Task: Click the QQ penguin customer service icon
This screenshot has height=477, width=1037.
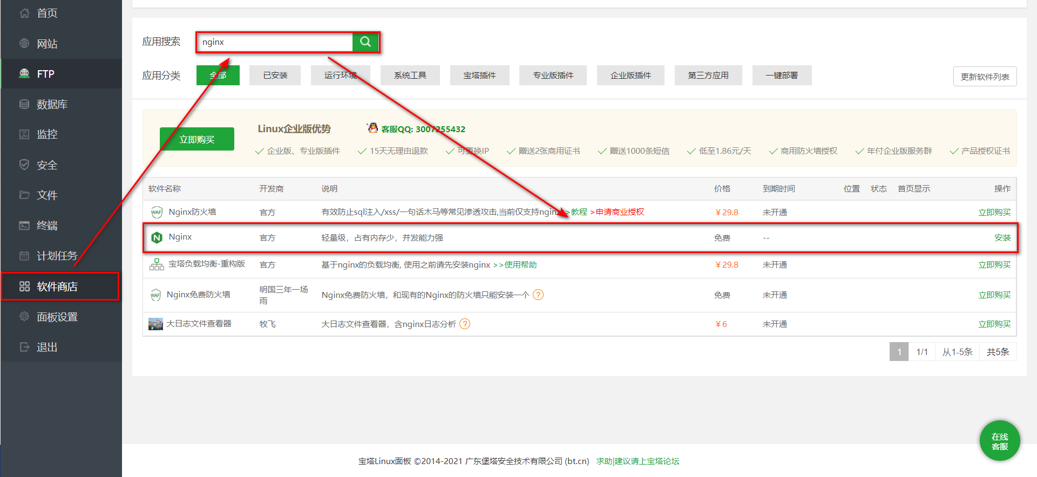Action: coord(372,128)
